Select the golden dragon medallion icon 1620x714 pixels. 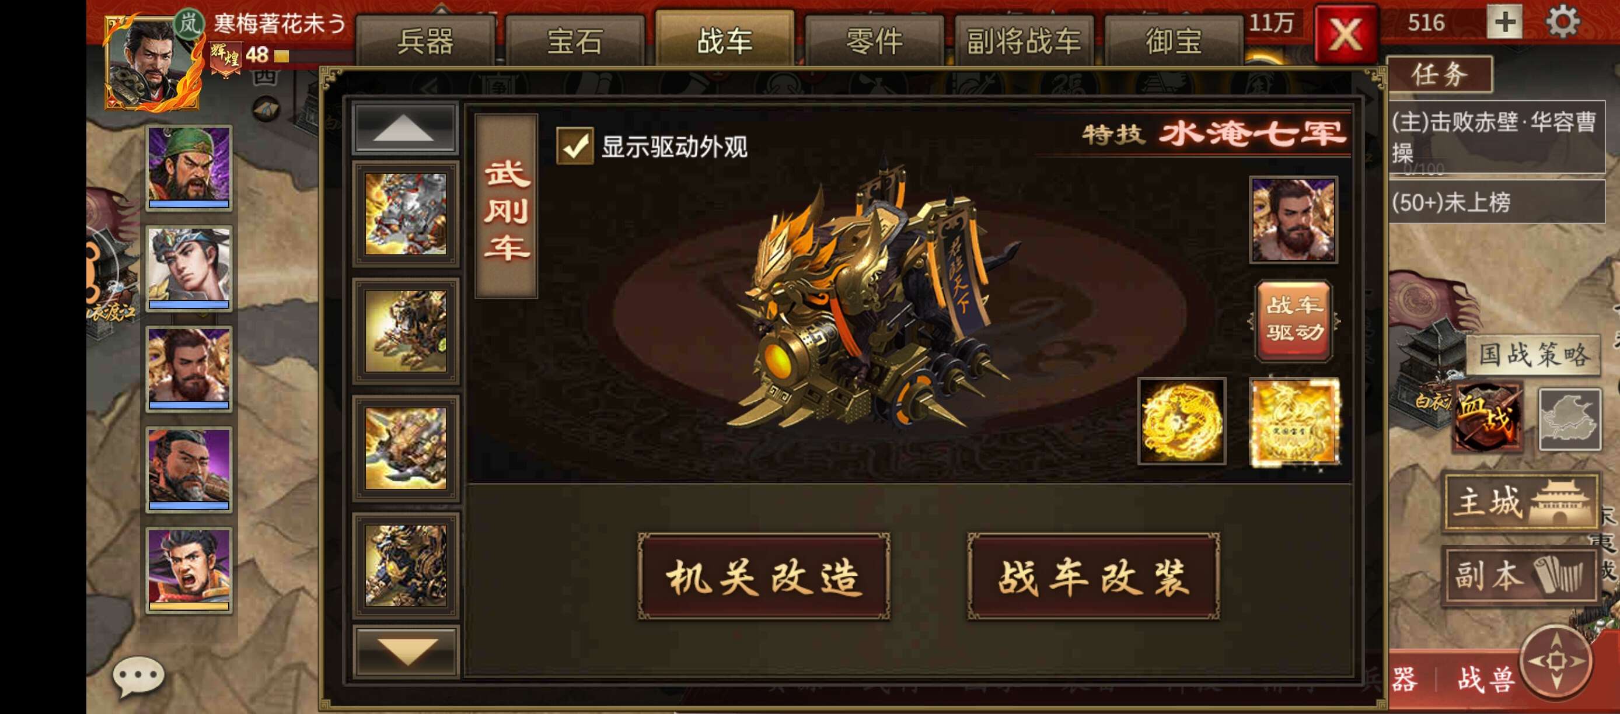(1182, 421)
